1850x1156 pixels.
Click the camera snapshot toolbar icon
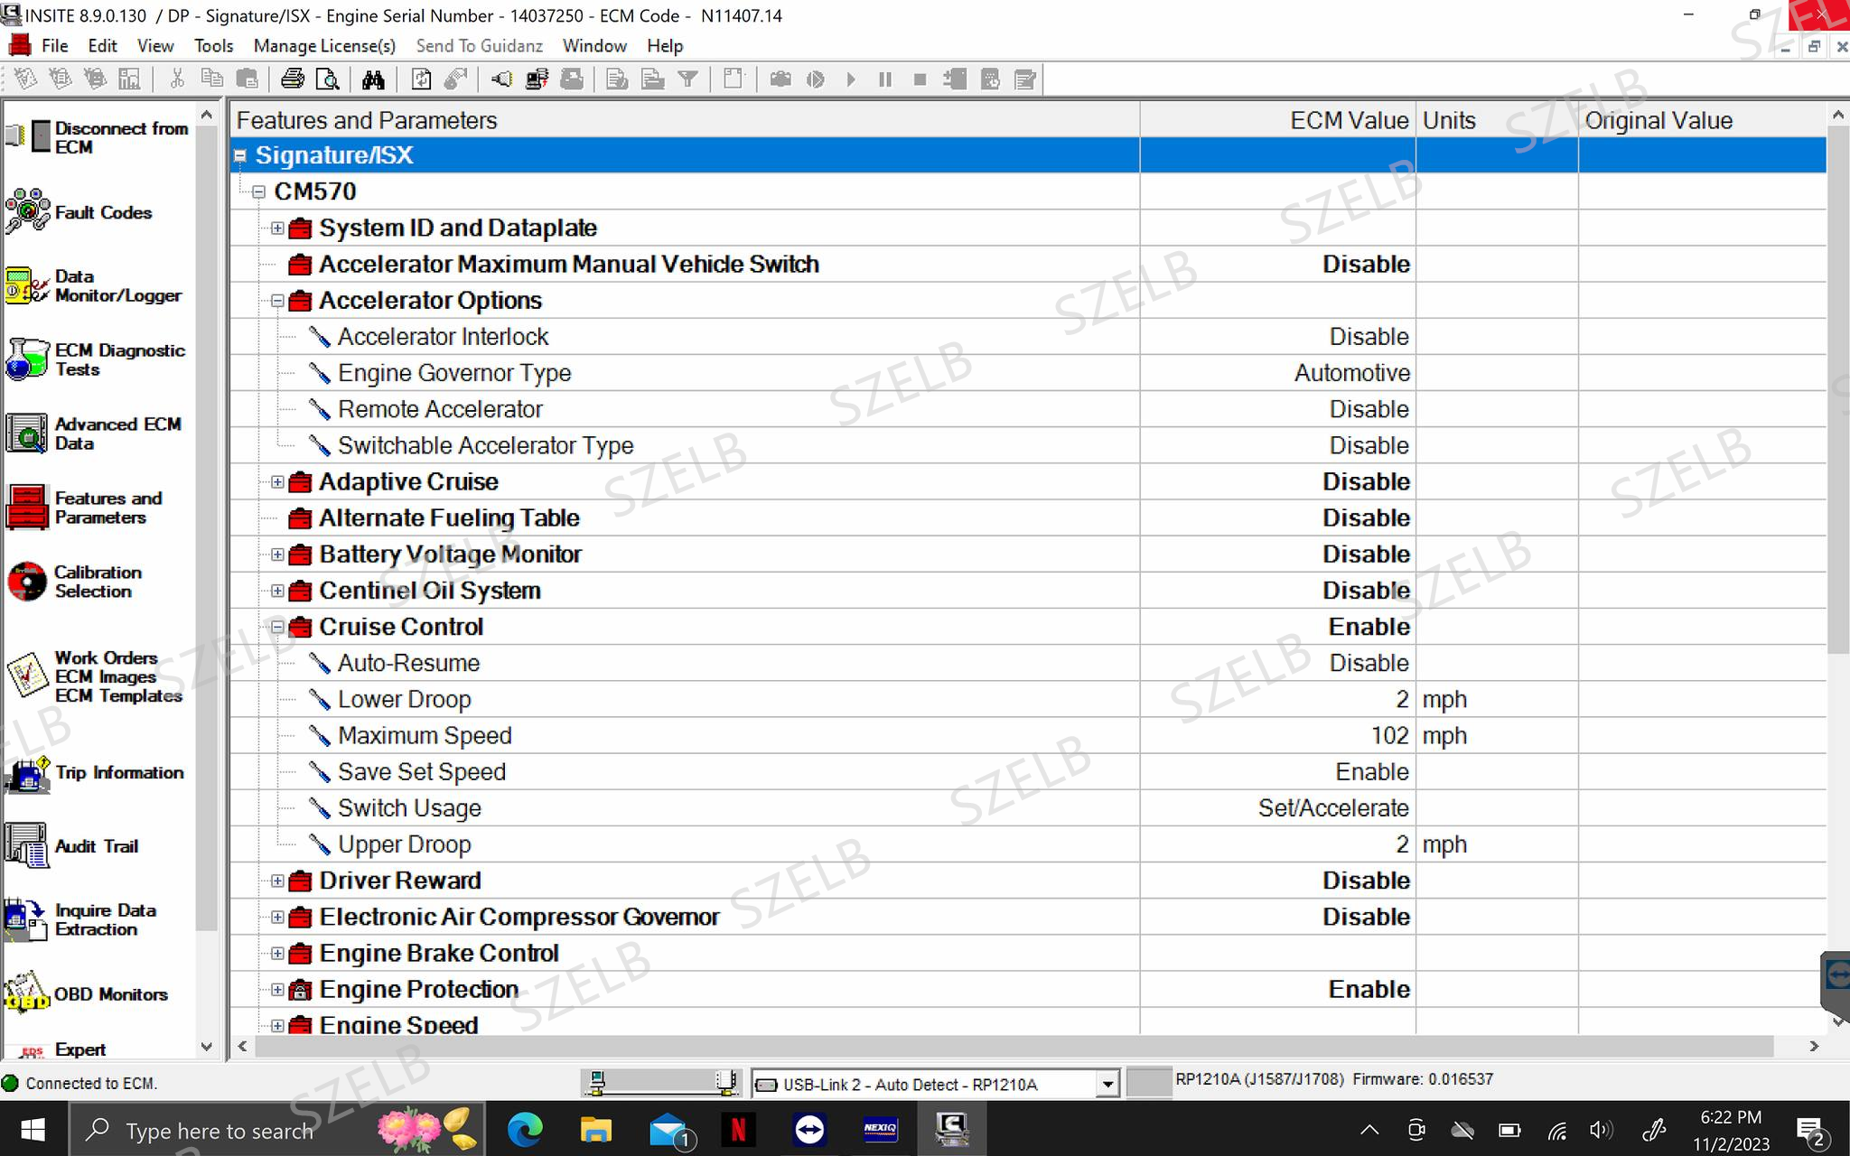tap(780, 79)
